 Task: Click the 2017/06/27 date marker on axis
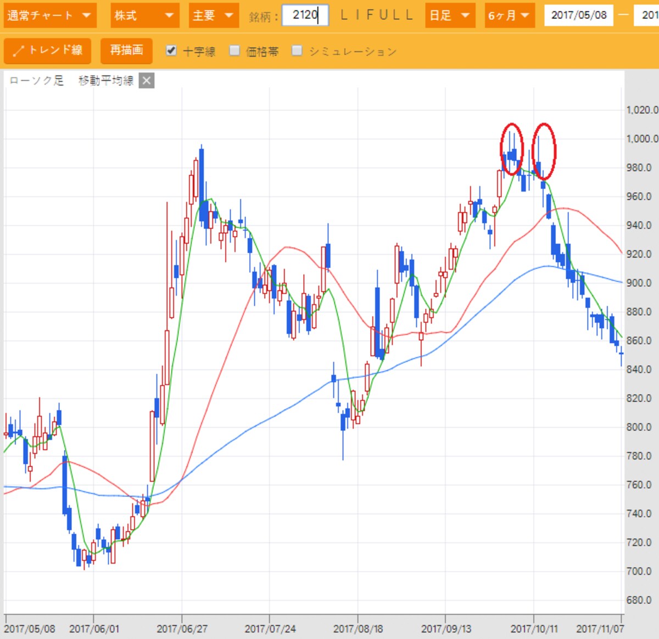pyautogui.click(x=182, y=629)
